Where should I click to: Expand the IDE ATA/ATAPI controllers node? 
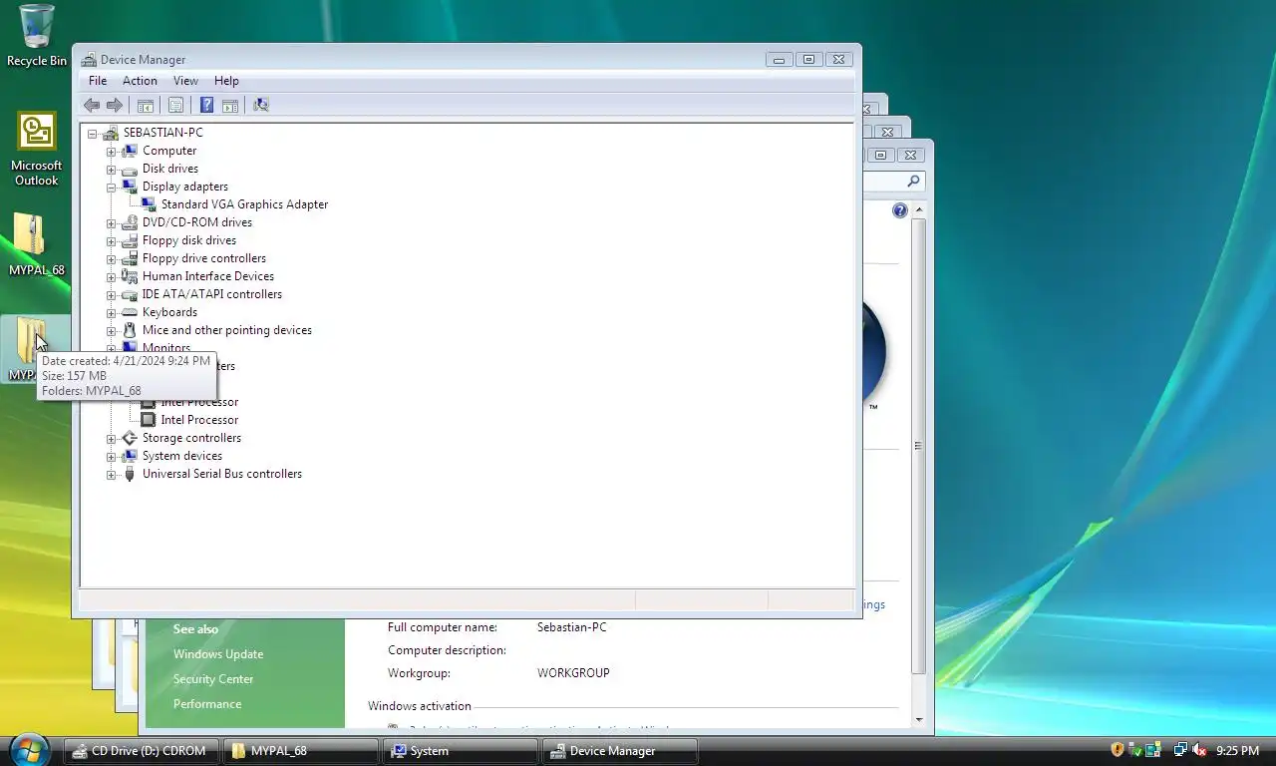(x=111, y=294)
